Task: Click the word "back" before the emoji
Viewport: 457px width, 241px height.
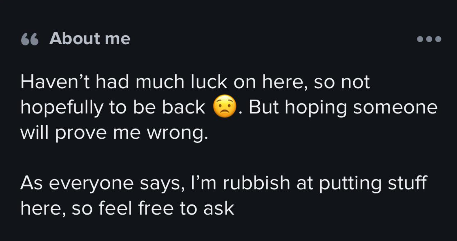Action: point(184,107)
